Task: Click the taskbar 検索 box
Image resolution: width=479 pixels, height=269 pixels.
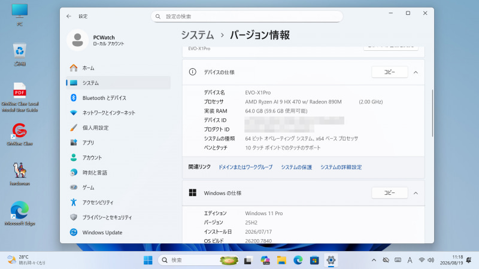Action: (x=198, y=260)
